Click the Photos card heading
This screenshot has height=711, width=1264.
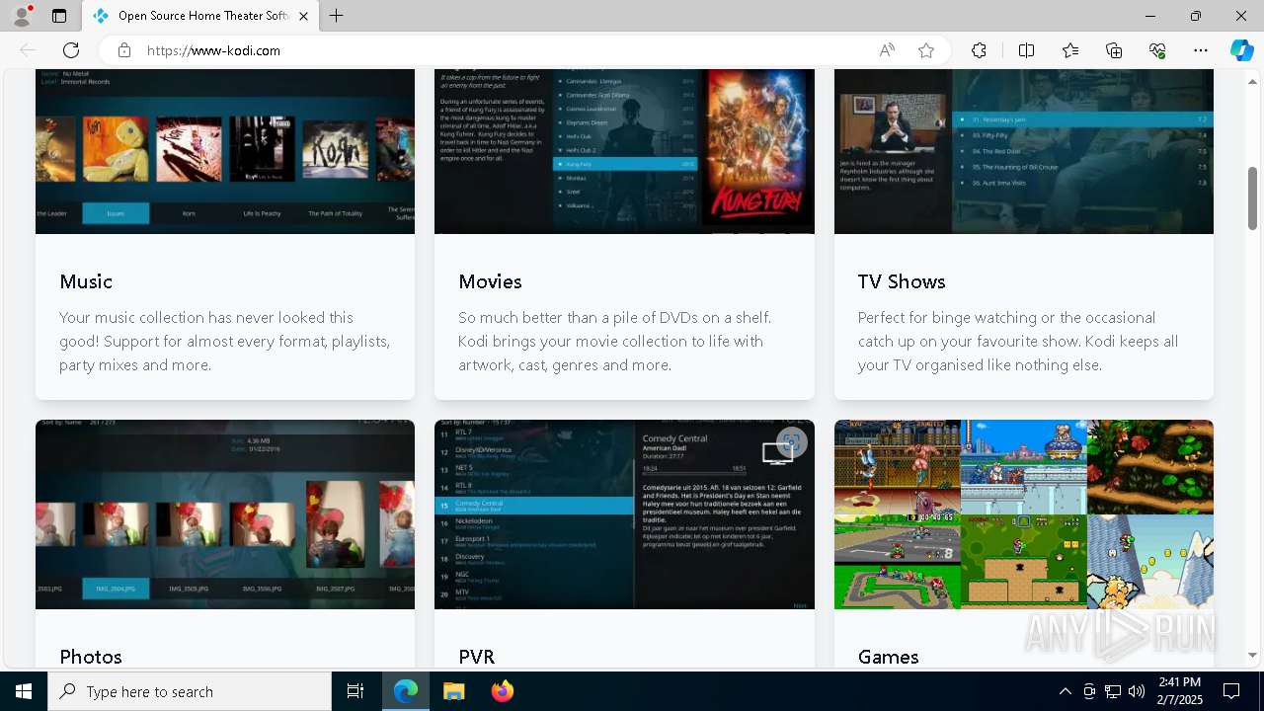click(x=91, y=657)
